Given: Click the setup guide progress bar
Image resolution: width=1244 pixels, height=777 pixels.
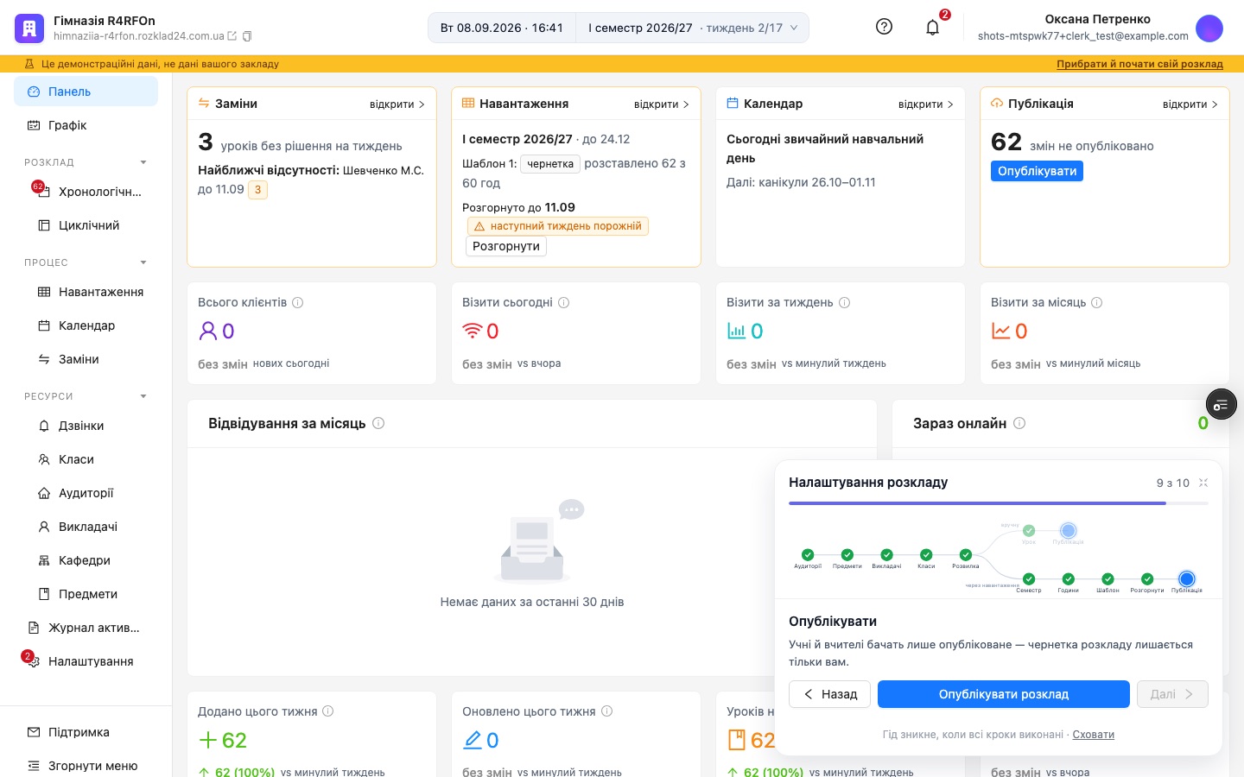Looking at the screenshot, I should click(999, 503).
